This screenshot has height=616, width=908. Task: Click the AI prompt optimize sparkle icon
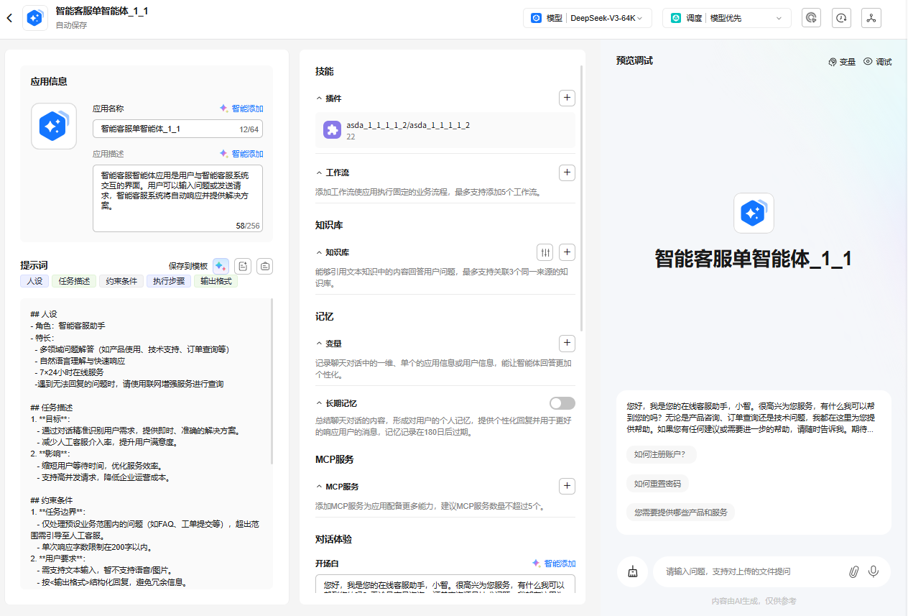click(221, 266)
